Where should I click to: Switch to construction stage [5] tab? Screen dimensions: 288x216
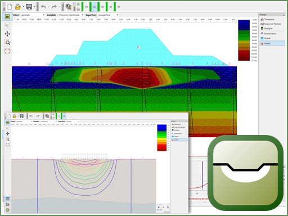[x=119, y=7]
